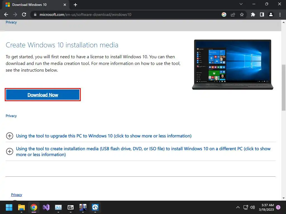
Task: Click the page vertical scrollbar thumb
Action: click(x=283, y=87)
